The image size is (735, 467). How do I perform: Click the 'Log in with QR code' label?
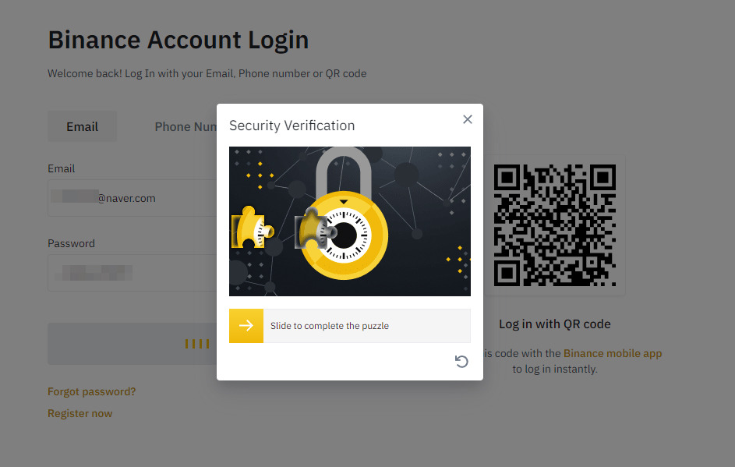point(554,324)
